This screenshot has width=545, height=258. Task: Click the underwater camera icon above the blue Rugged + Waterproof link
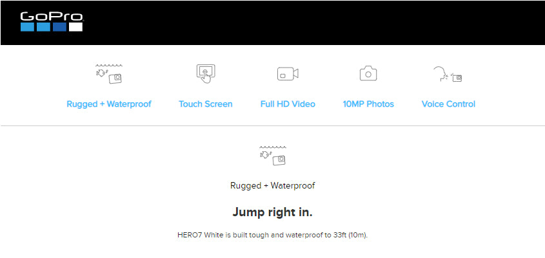coord(109,74)
